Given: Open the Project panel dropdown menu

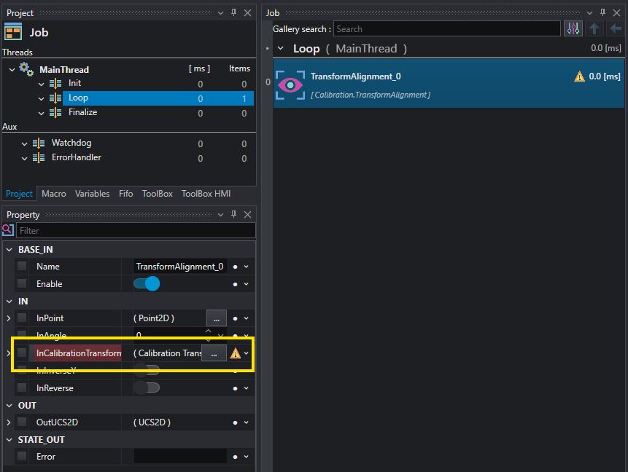Looking at the screenshot, I should pos(221,13).
